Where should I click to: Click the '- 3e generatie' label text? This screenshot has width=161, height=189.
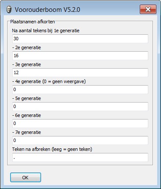point(27,64)
